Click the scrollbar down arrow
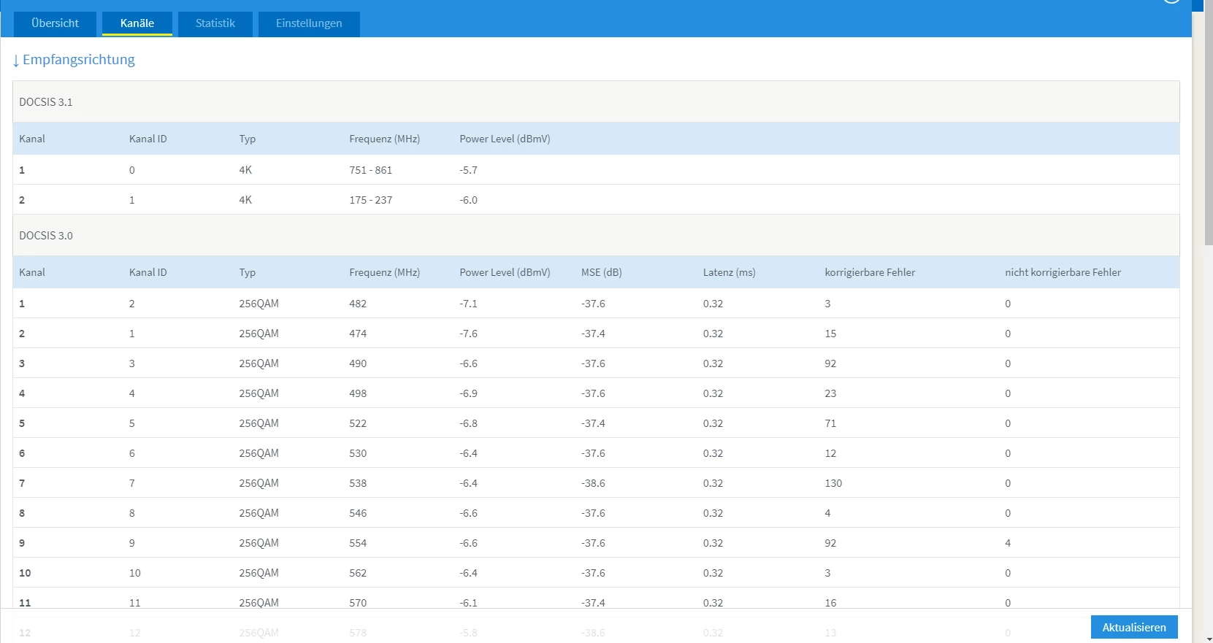This screenshot has width=1213, height=643. tap(1209, 639)
